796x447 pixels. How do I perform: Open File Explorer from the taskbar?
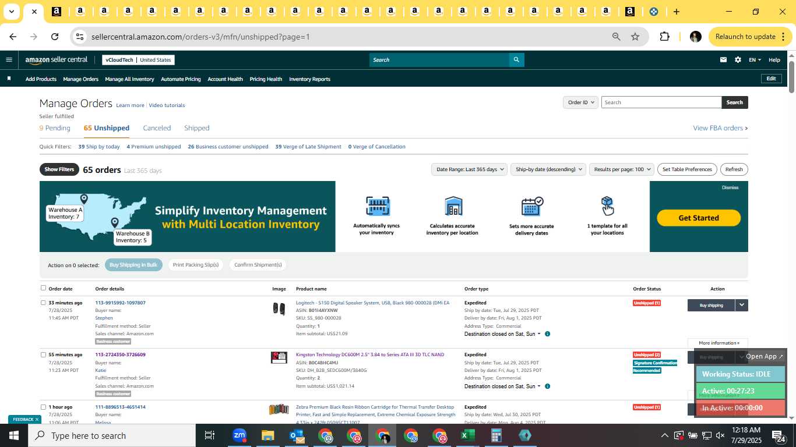pos(267,435)
